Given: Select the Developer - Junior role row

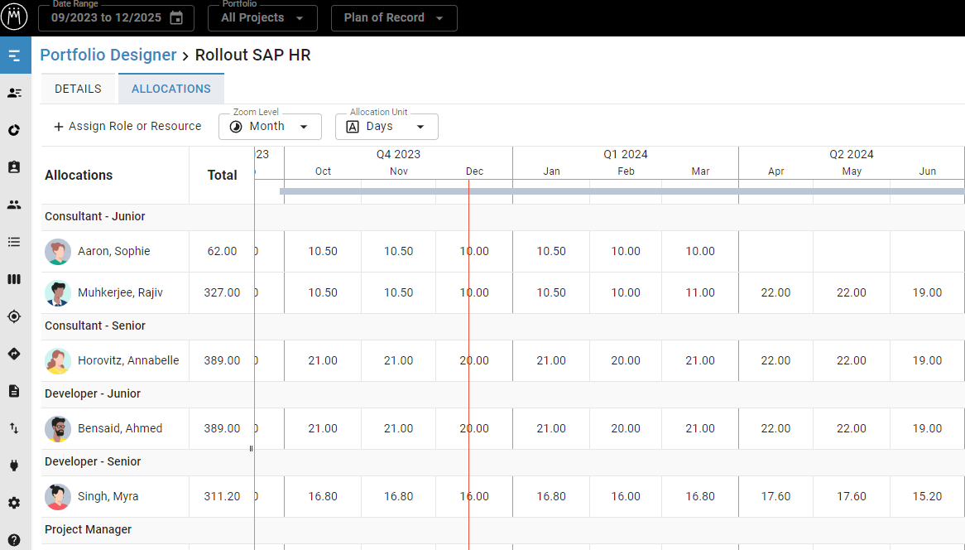Looking at the screenshot, I should (503, 393).
